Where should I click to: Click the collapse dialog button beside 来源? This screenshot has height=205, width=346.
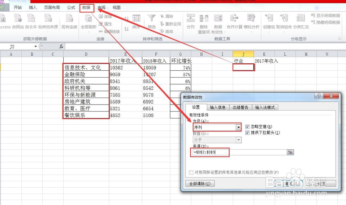click(290, 152)
